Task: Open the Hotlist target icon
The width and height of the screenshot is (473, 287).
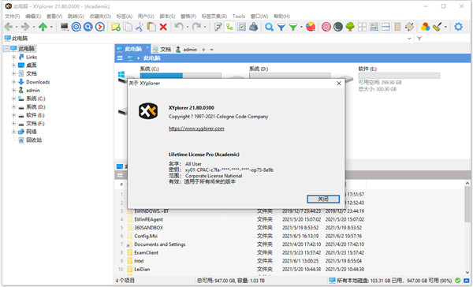Action: [76, 27]
